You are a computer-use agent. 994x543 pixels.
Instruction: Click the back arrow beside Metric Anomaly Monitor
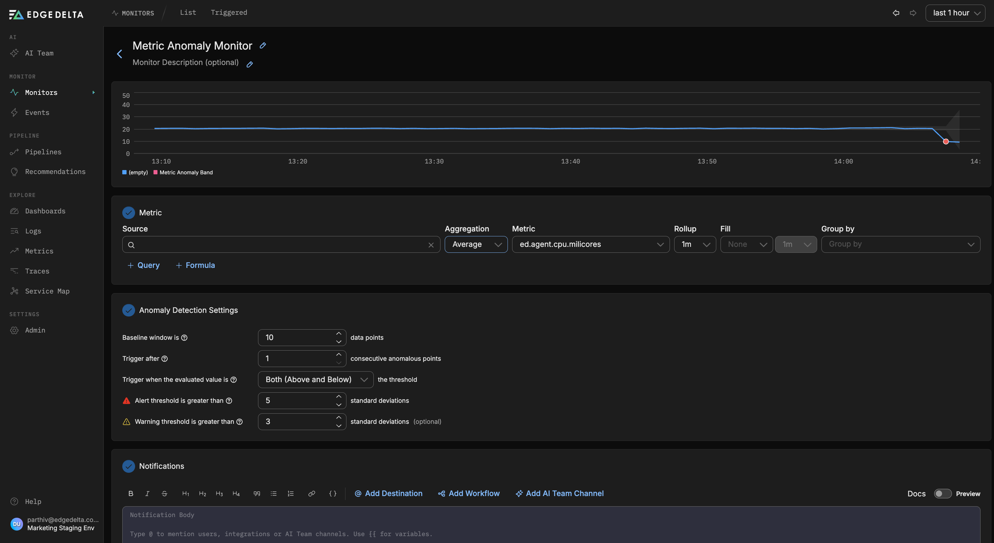click(120, 54)
